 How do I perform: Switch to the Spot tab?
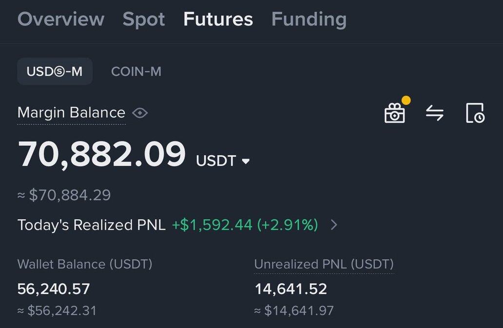(144, 19)
